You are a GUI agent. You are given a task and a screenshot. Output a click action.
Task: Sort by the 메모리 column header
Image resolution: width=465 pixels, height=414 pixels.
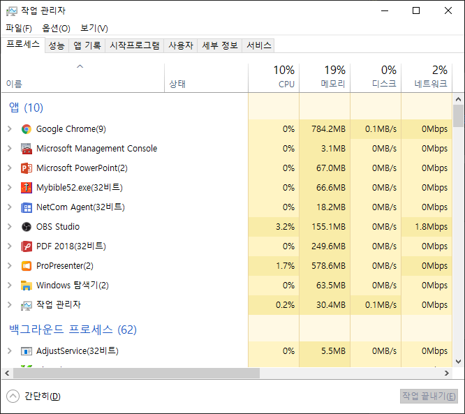pyautogui.click(x=325, y=78)
